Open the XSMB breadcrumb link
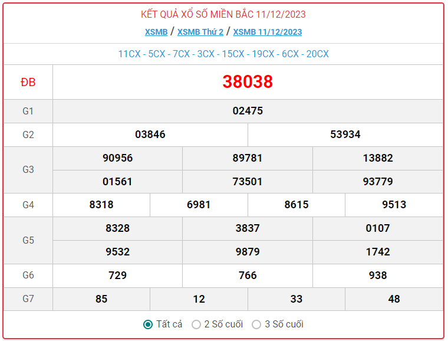 (x=156, y=32)
